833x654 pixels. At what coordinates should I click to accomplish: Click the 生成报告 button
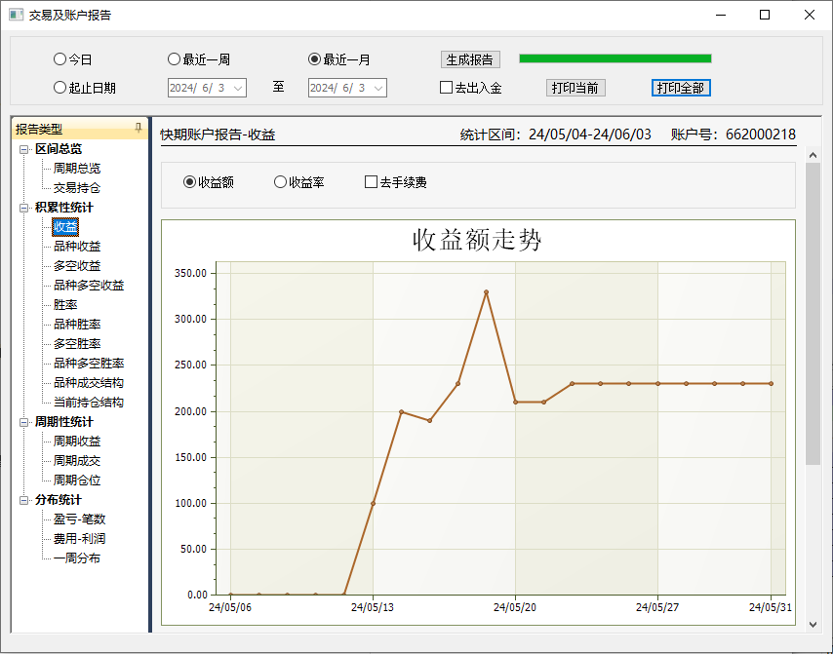[x=470, y=59]
